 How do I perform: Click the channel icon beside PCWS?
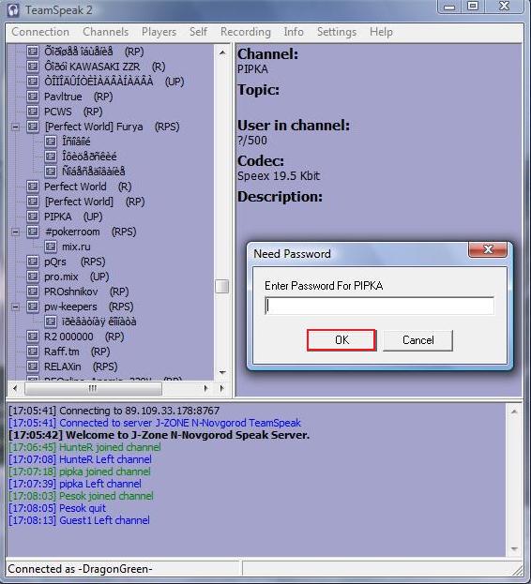pos(33,112)
